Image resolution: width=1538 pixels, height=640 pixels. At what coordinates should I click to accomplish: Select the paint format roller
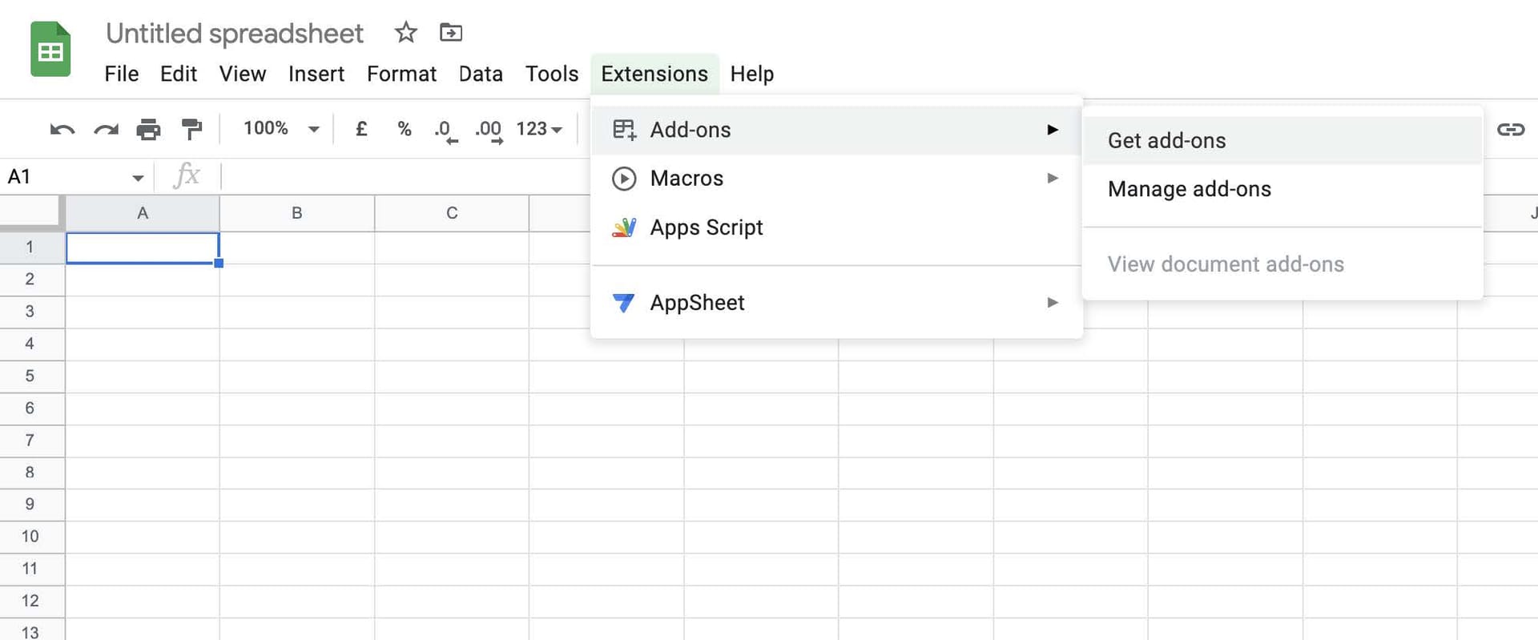point(191,129)
